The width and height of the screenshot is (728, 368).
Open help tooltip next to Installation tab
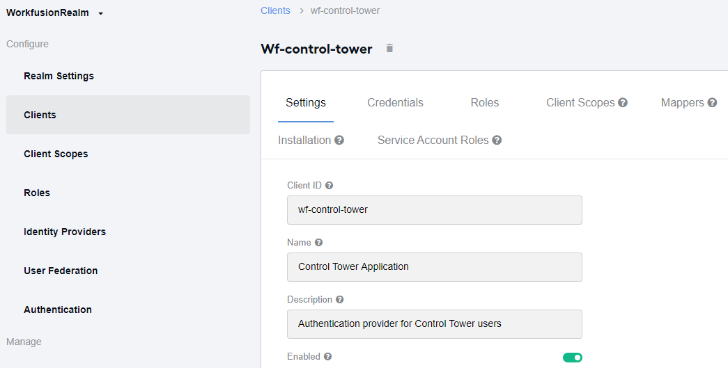point(339,140)
